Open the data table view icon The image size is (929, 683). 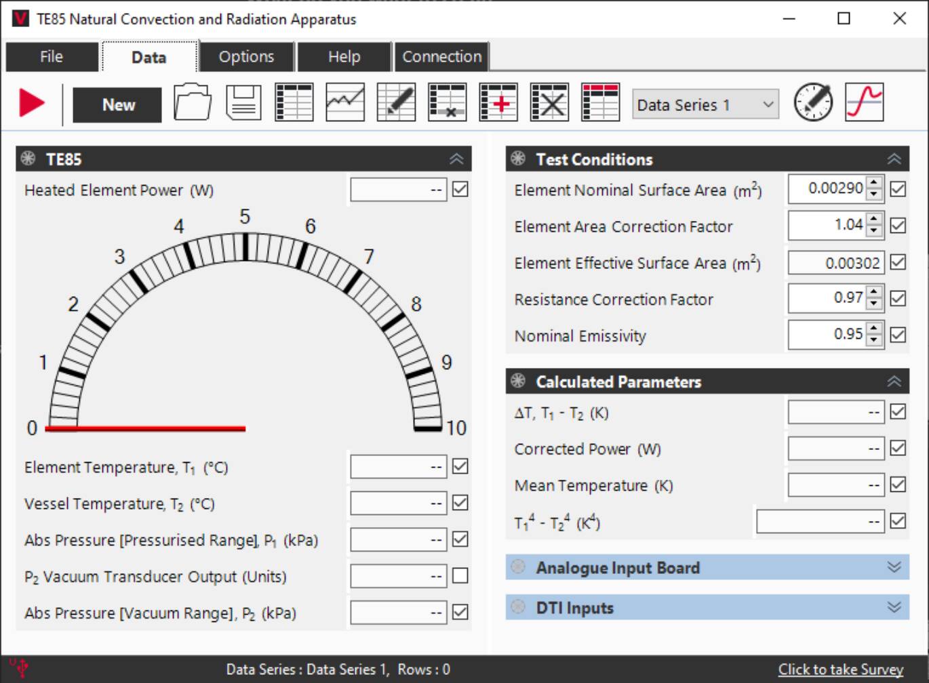pos(294,103)
